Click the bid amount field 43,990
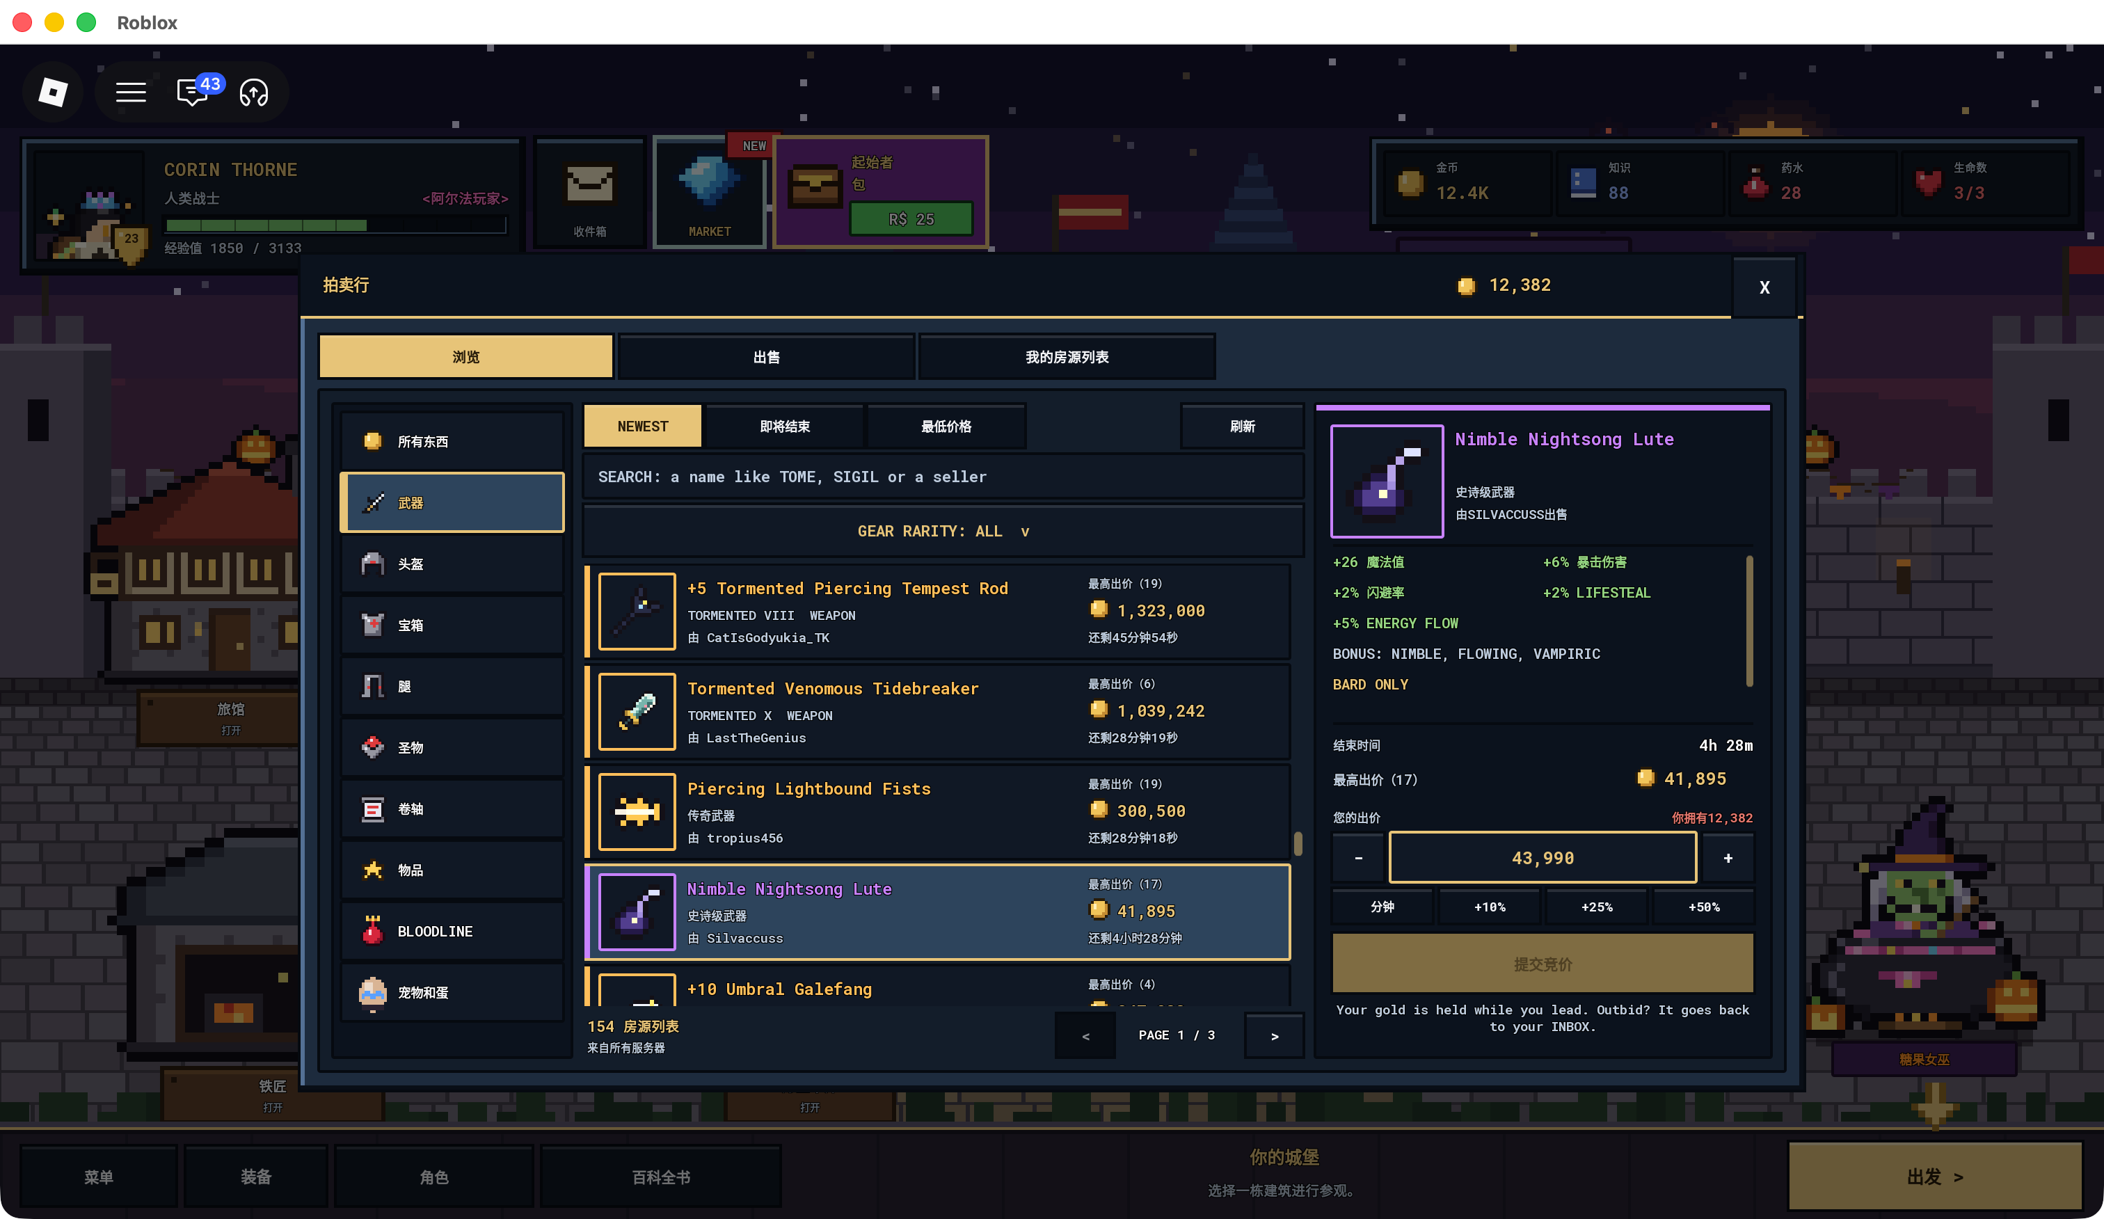Image resolution: width=2104 pixels, height=1219 pixels. [x=1542, y=857]
